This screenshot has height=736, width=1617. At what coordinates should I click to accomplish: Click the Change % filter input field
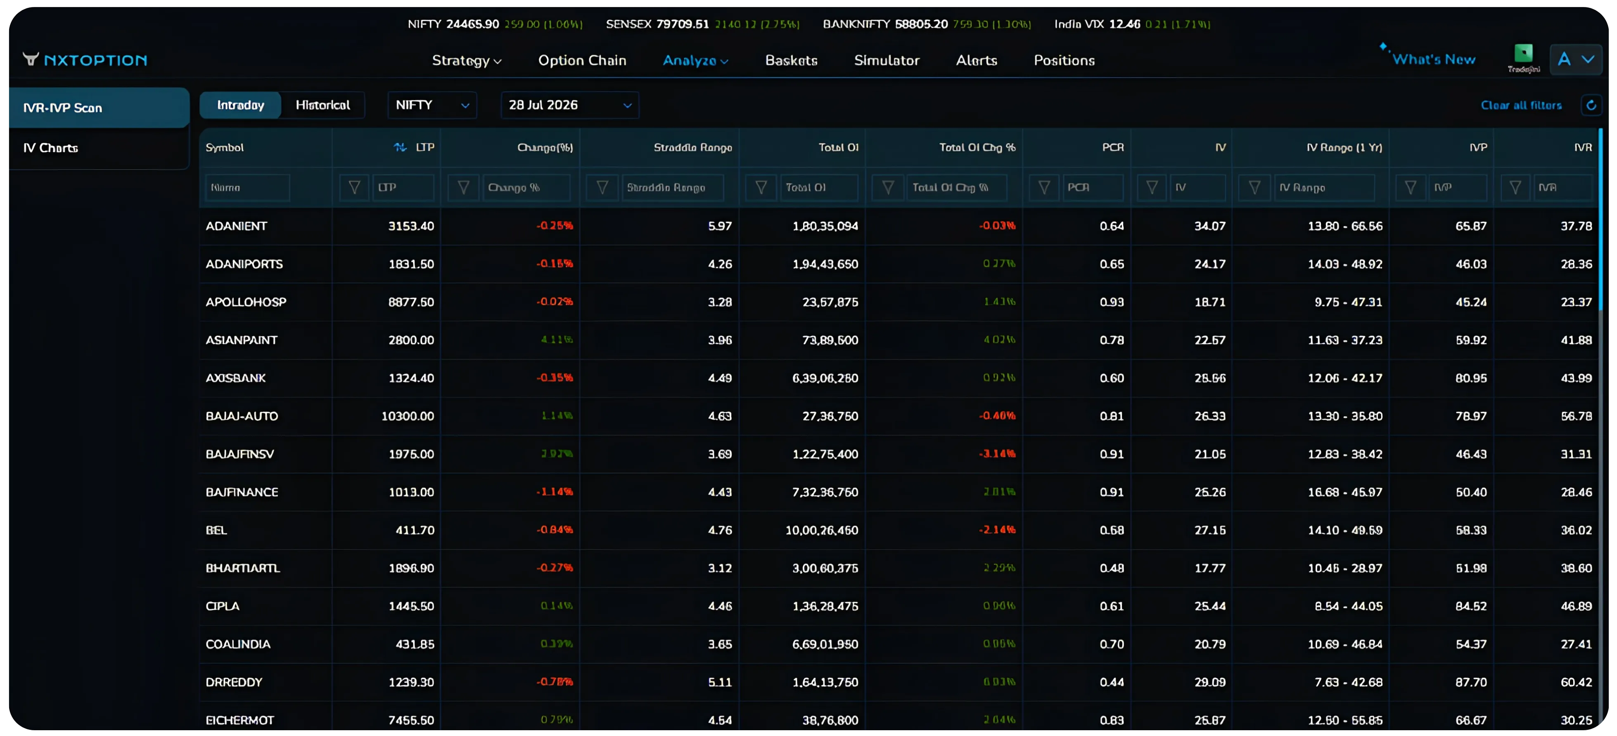pos(526,187)
